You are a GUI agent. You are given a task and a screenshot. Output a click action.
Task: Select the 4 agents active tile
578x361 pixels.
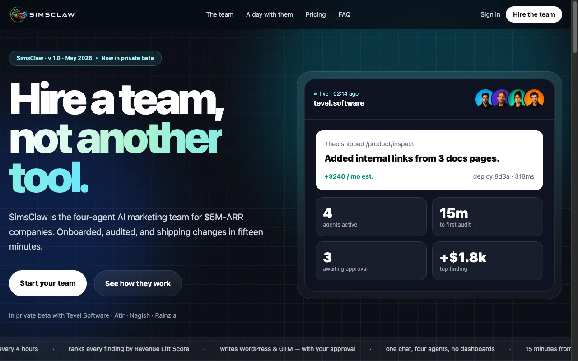point(371,217)
